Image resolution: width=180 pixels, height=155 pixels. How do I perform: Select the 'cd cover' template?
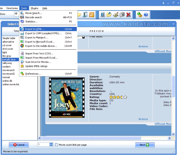[7, 45]
